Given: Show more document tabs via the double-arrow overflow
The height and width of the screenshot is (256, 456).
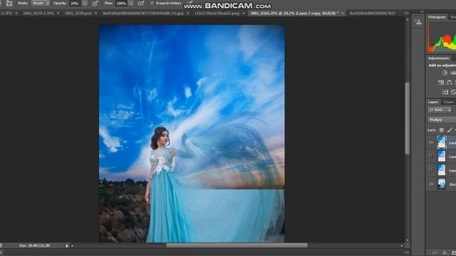Looking at the screenshot, I should [406, 14].
